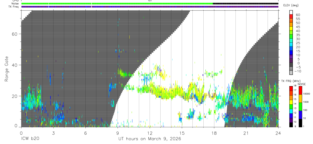The image size is (313, 144).
Task: Click the "45" label on ELEV scale
Action: (x=298, y=27)
